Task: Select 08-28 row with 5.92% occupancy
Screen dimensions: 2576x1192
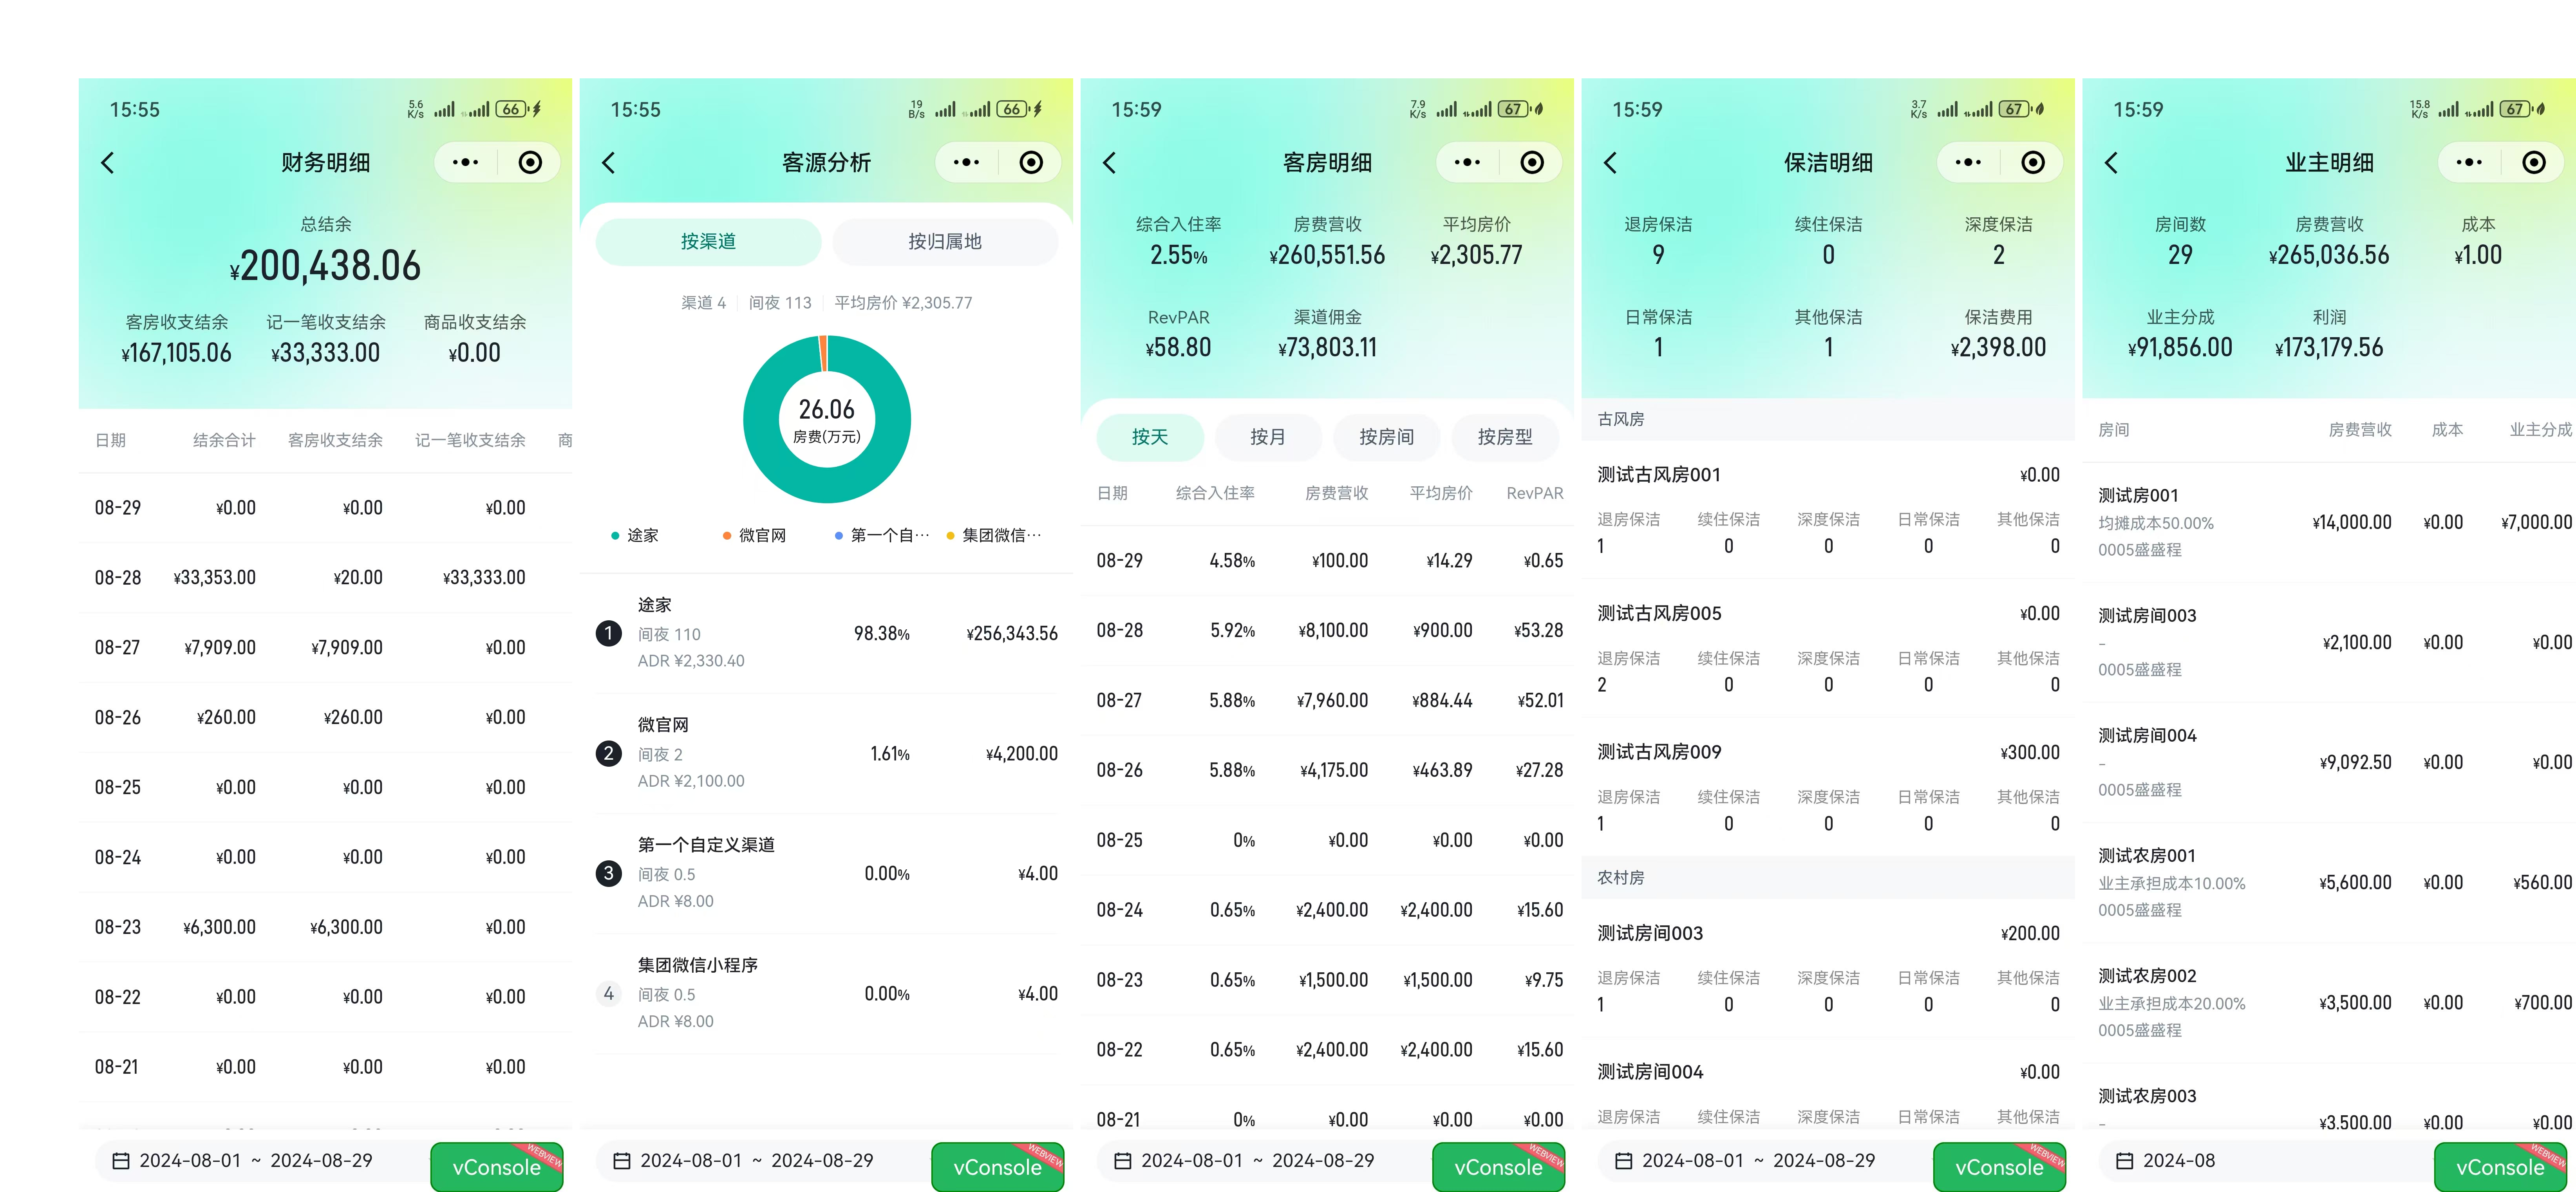Action: (x=1327, y=630)
